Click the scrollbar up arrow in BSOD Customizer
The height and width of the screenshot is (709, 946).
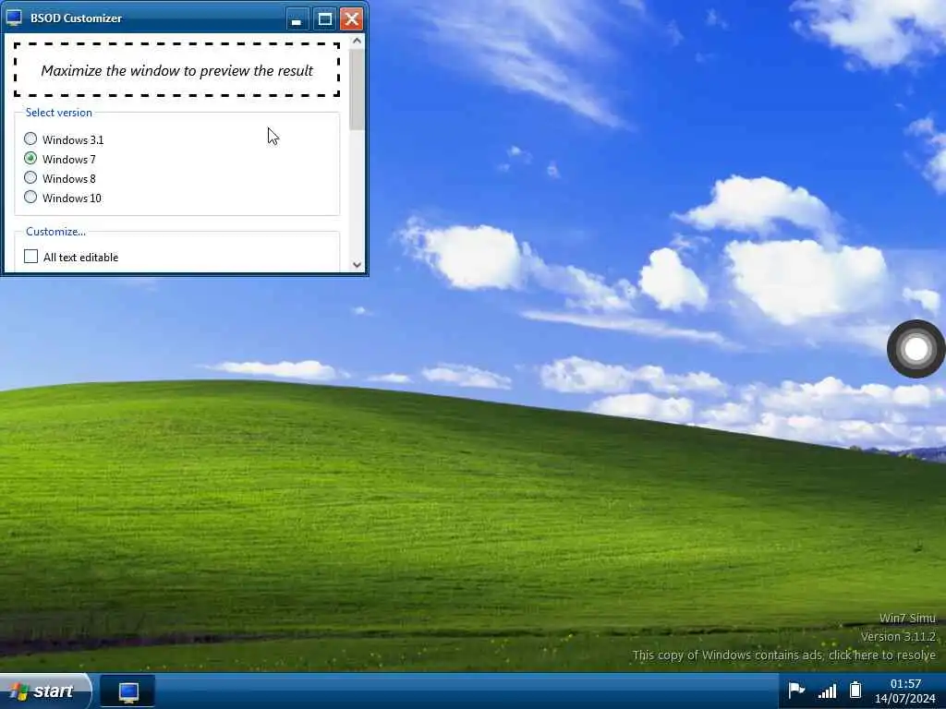click(357, 41)
